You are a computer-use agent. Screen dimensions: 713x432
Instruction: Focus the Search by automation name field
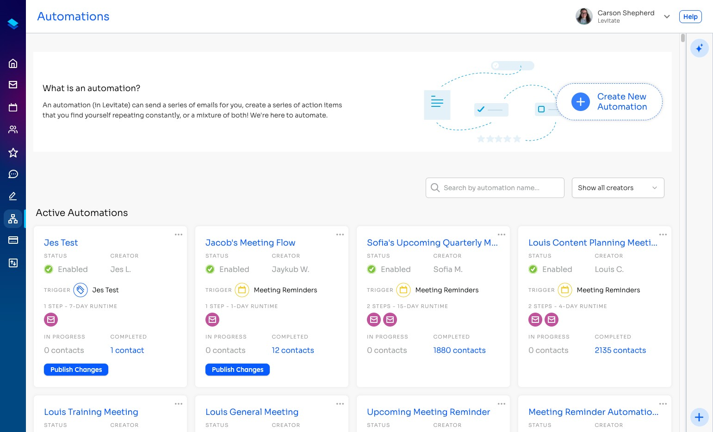coord(495,188)
